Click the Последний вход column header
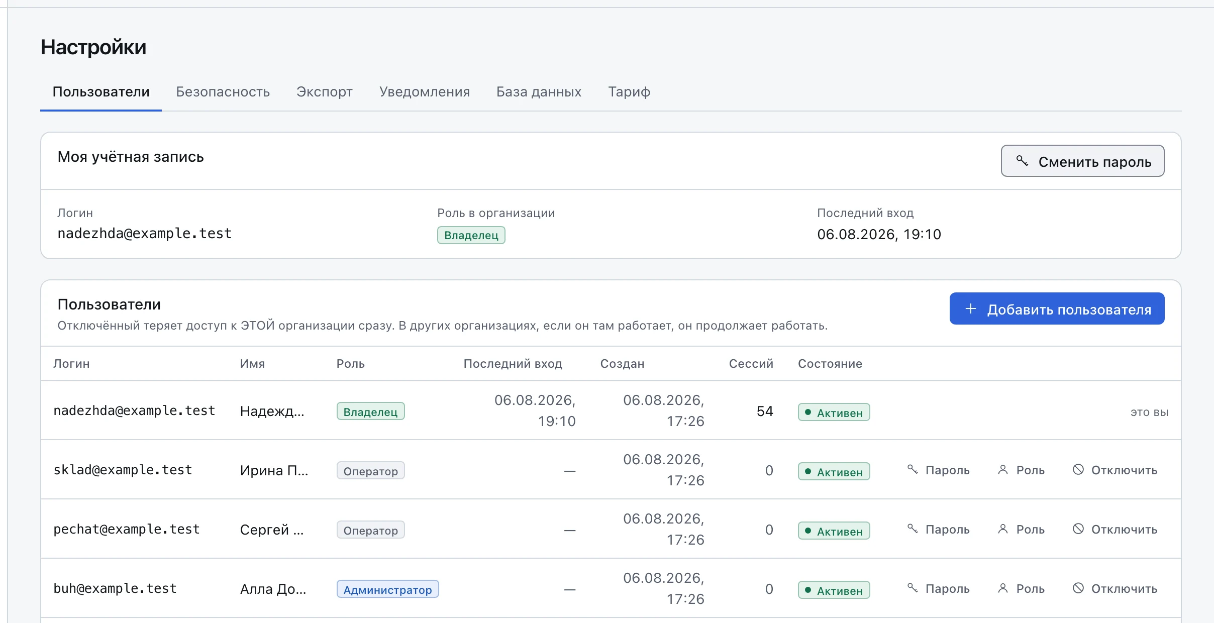 (x=513, y=363)
